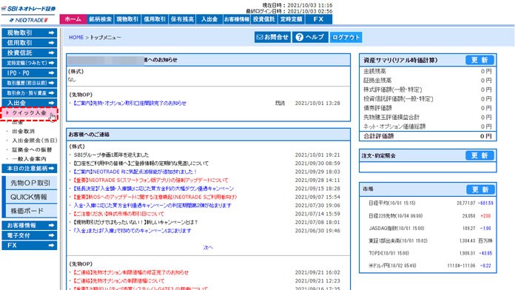
Task: Open the 入出金 top tab
Action: [209, 19]
